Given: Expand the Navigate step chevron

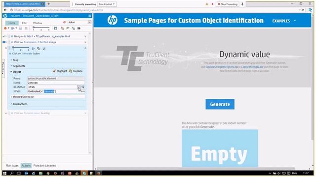Looking at the screenshot, I should click(85, 36).
